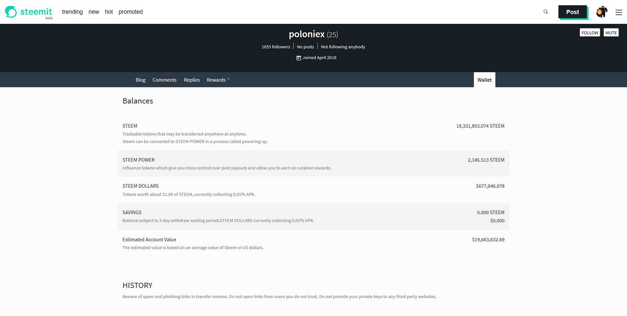
Task: Show hot posts
Action: 109,12
